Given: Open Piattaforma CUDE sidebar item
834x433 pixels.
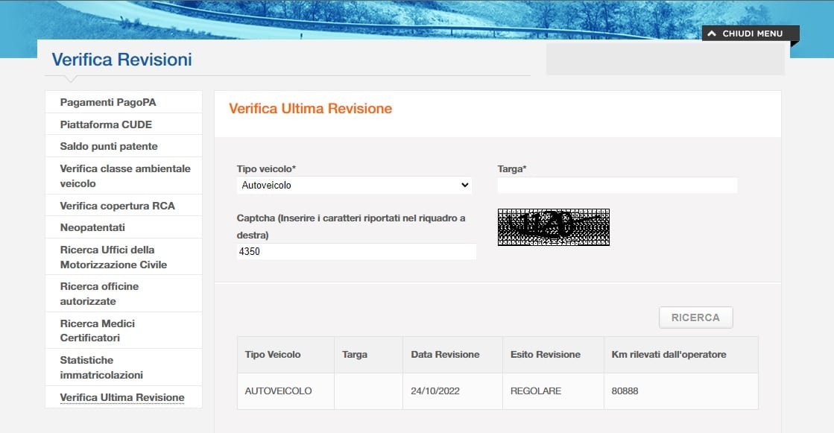Looking at the screenshot, I should point(124,124).
